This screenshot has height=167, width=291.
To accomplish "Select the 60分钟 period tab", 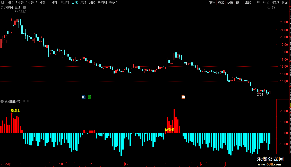I will [x=64, y=2].
